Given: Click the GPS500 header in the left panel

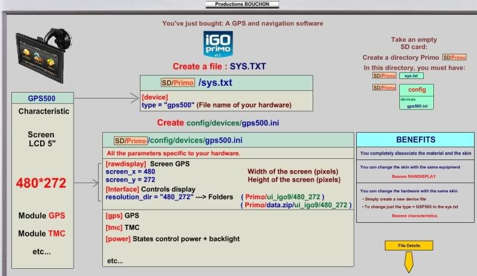Looking at the screenshot, I should (42, 98).
